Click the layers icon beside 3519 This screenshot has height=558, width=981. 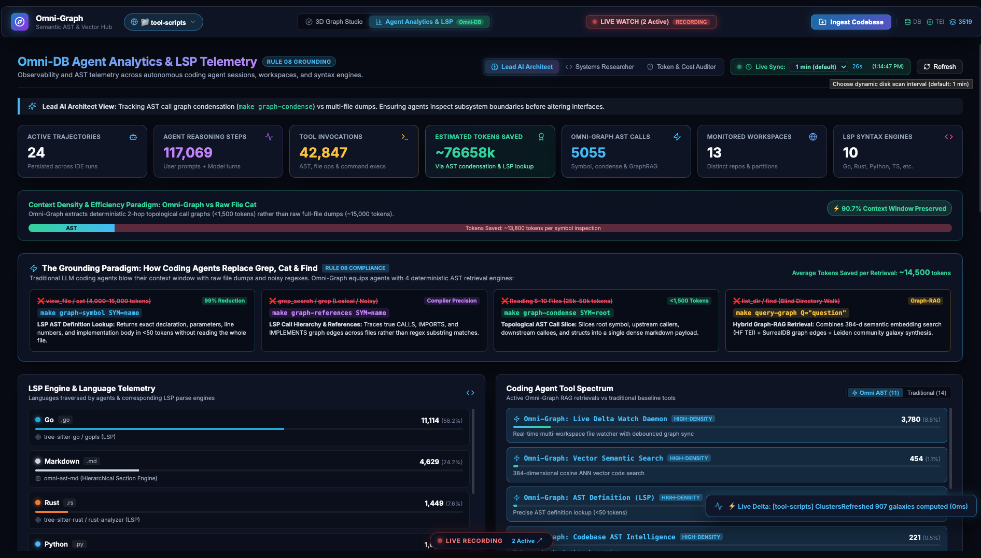(x=952, y=22)
